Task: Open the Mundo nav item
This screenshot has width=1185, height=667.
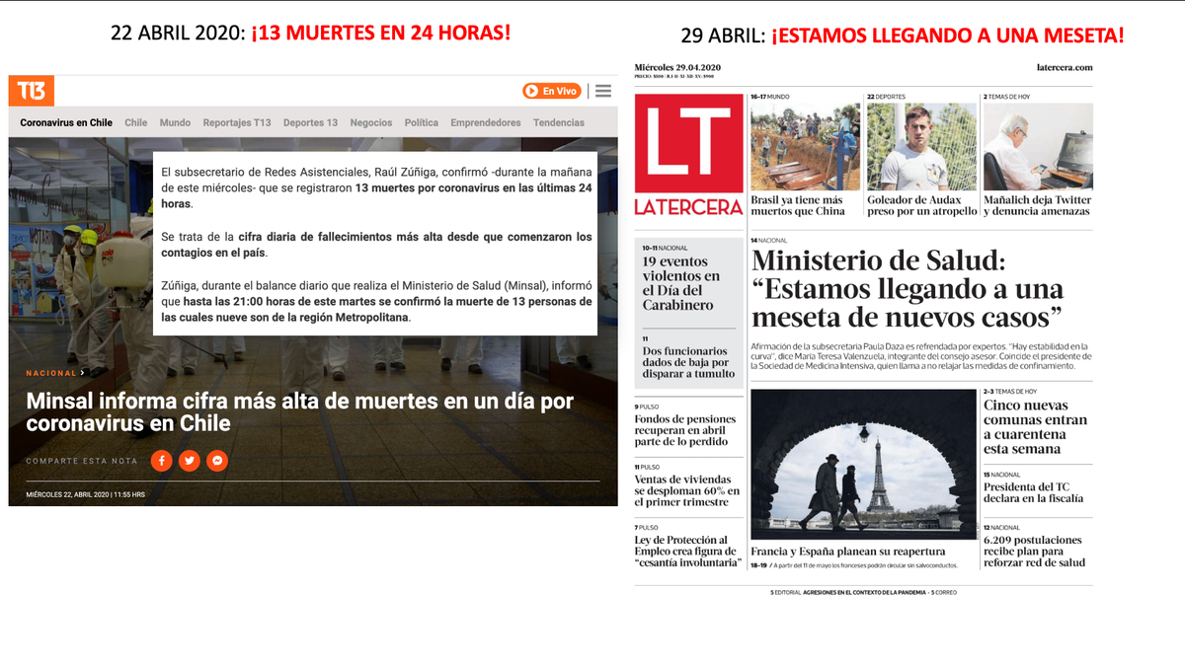Action: (x=175, y=123)
